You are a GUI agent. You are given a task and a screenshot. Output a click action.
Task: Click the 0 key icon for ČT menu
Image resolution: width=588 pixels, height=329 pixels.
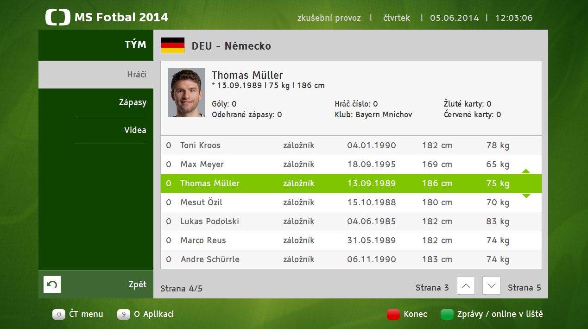(x=59, y=314)
